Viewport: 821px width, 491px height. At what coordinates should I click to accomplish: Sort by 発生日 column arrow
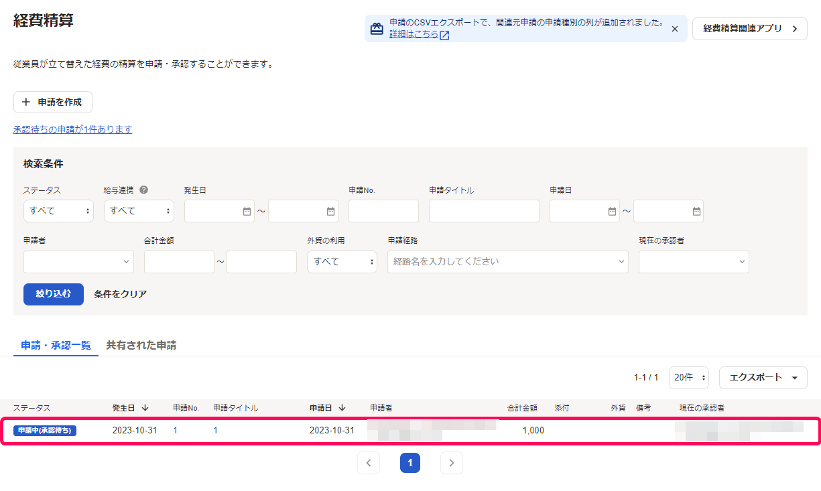tap(145, 408)
